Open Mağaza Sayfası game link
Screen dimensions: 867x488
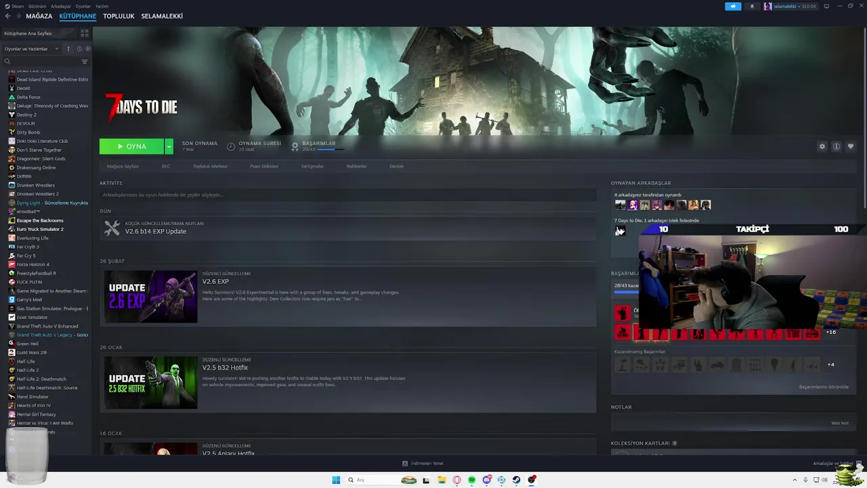pyautogui.click(x=123, y=166)
